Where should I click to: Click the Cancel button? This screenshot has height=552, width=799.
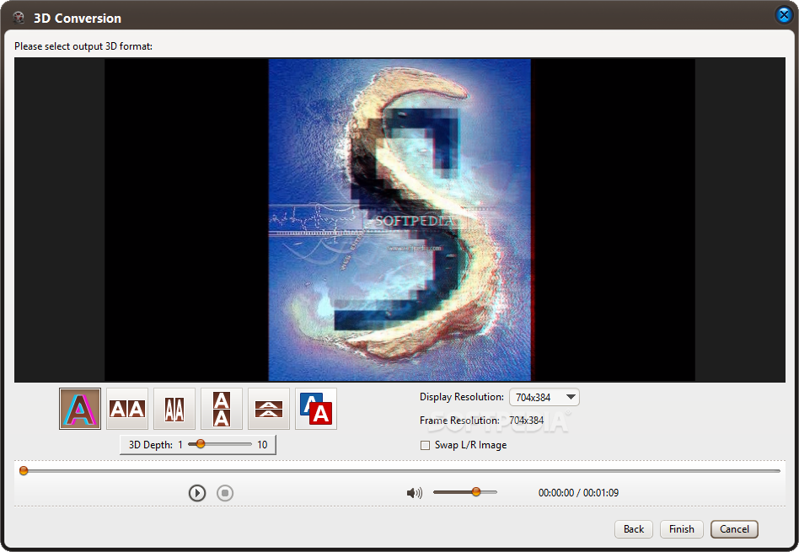coord(734,529)
